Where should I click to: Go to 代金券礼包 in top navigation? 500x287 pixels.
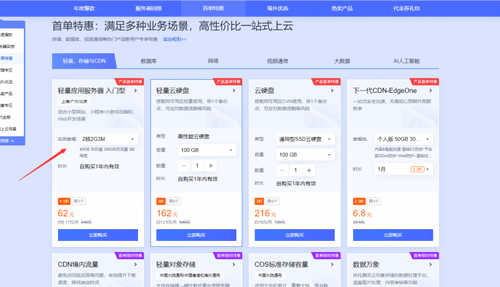pos(406,8)
